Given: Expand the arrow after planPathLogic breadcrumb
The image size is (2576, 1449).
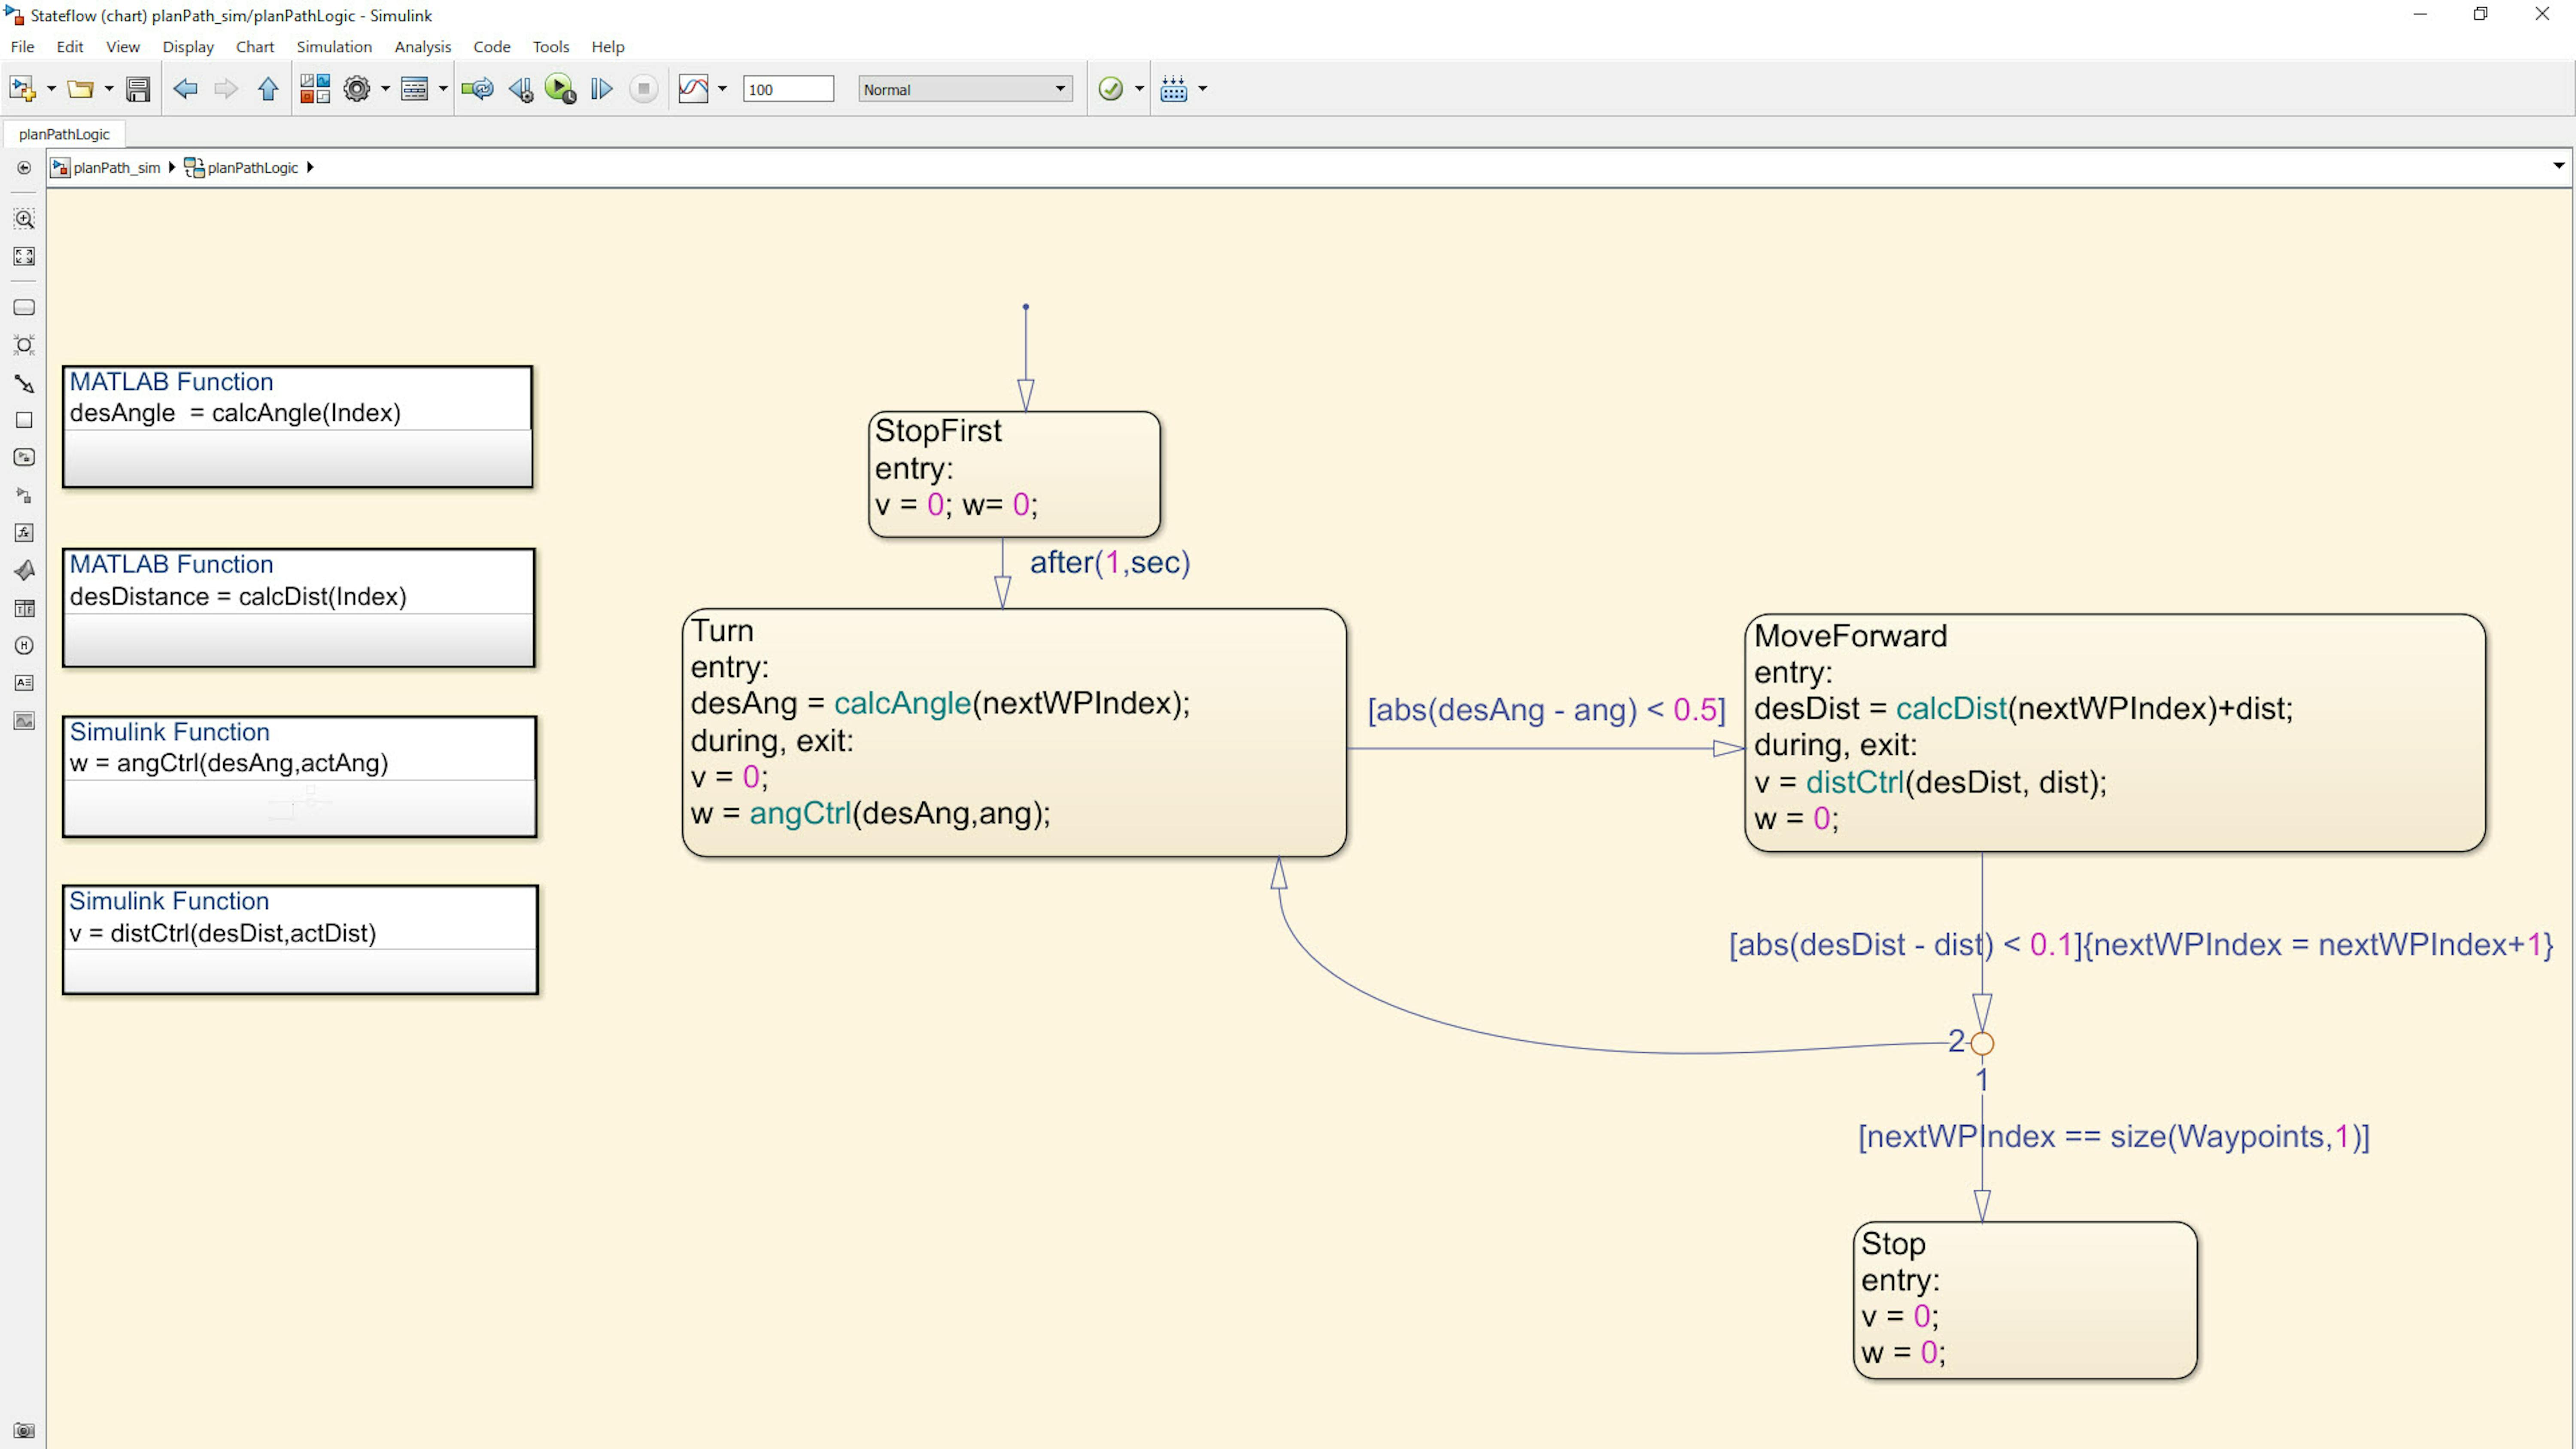Looking at the screenshot, I should tap(310, 167).
